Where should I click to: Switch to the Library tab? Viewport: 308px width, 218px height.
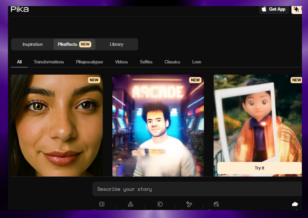click(x=117, y=44)
